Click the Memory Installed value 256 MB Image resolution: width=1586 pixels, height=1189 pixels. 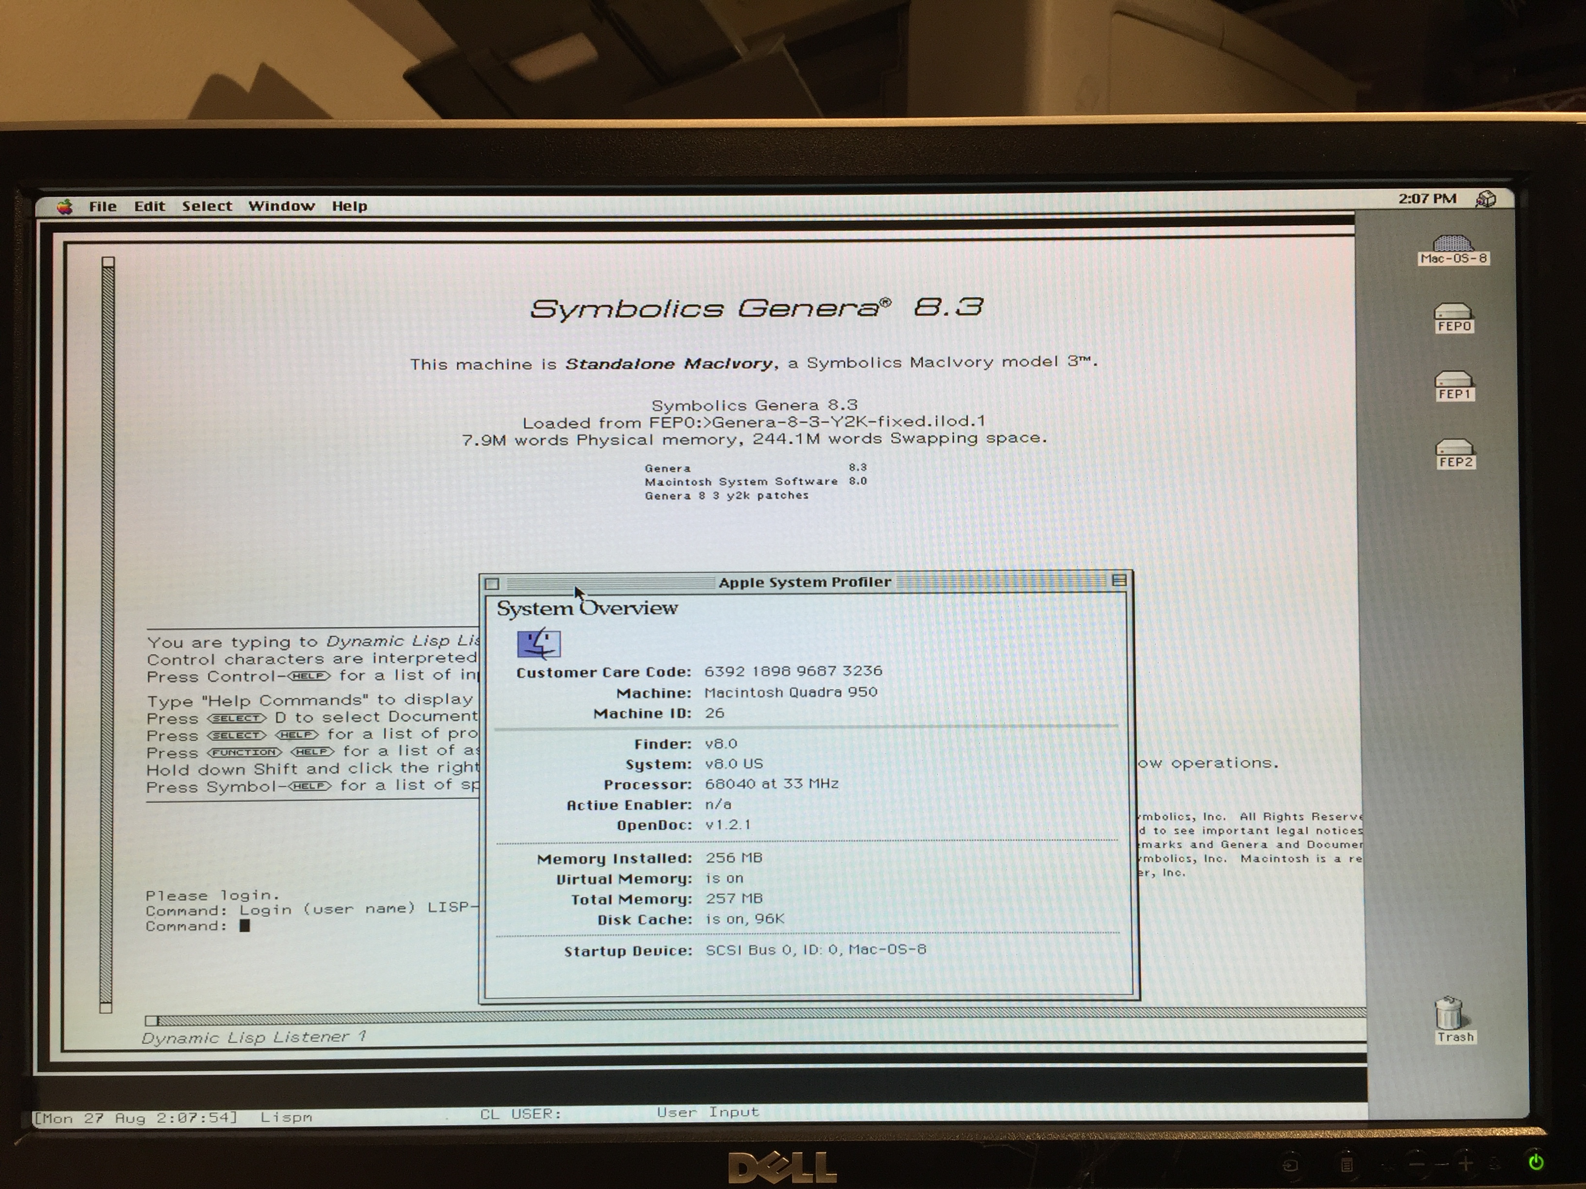(x=734, y=858)
